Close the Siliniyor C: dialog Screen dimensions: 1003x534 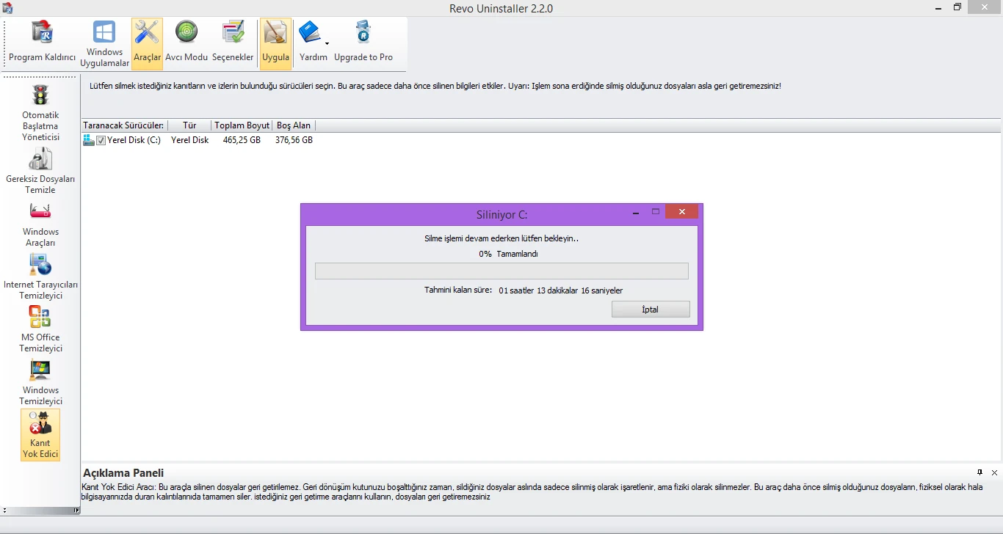pyautogui.click(x=682, y=212)
